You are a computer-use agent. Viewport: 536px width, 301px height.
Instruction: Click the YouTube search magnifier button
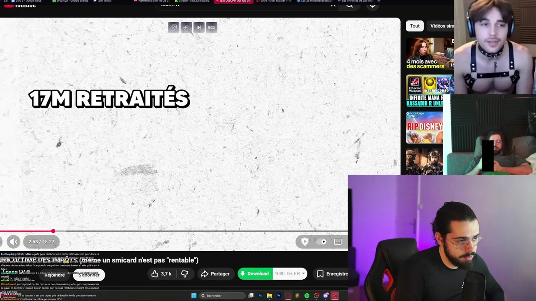(x=350, y=5)
